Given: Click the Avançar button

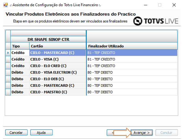Looking at the screenshot, I should (x=141, y=132).
